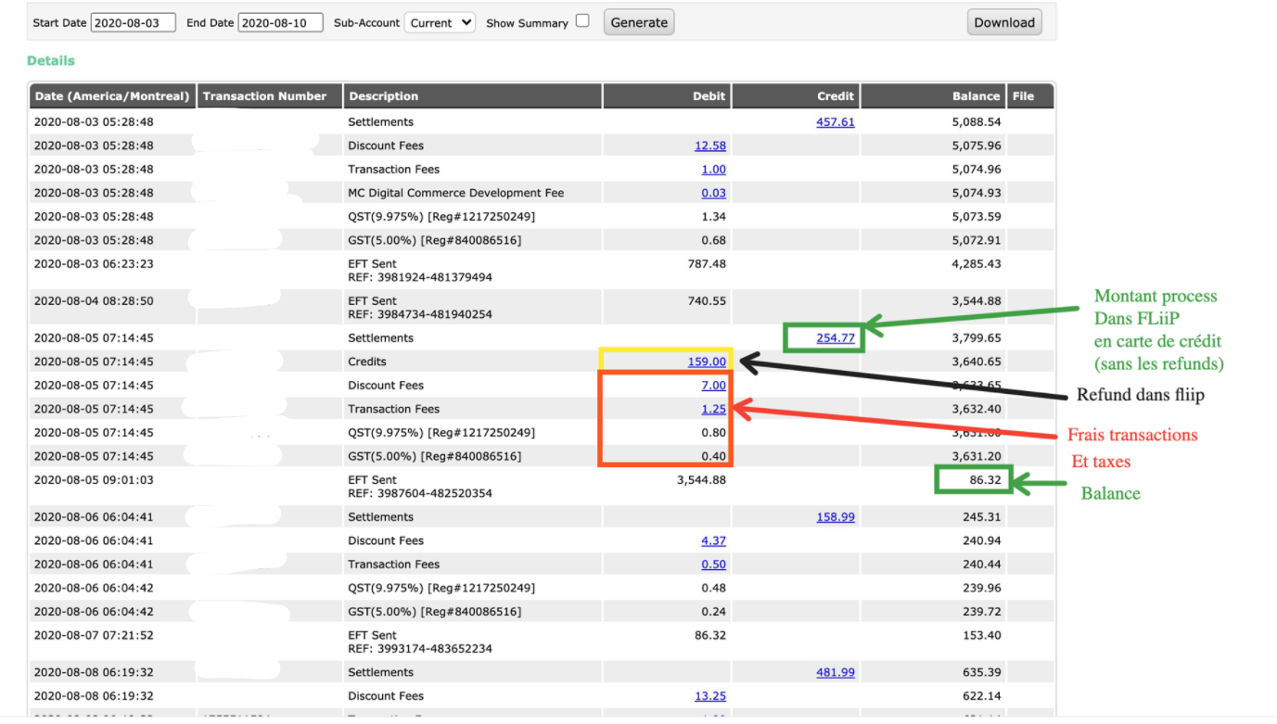Viewport: 1277px width, 724px height.
Task: Click the Download button
Action: click(1003, 23)
